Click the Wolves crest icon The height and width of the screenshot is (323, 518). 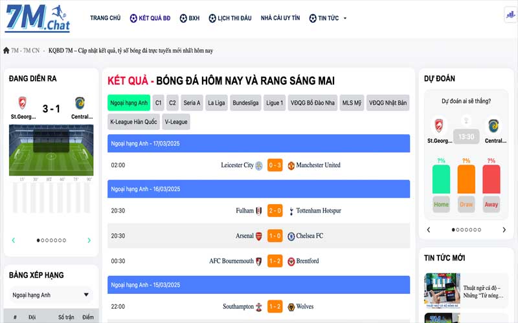[291, 307]
